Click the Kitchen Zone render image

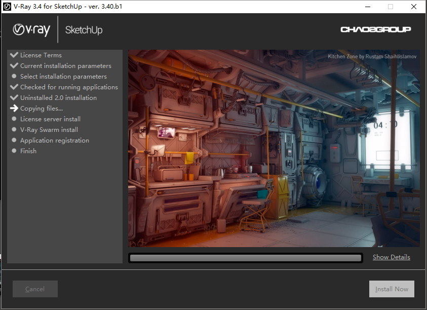coord(274,148)
